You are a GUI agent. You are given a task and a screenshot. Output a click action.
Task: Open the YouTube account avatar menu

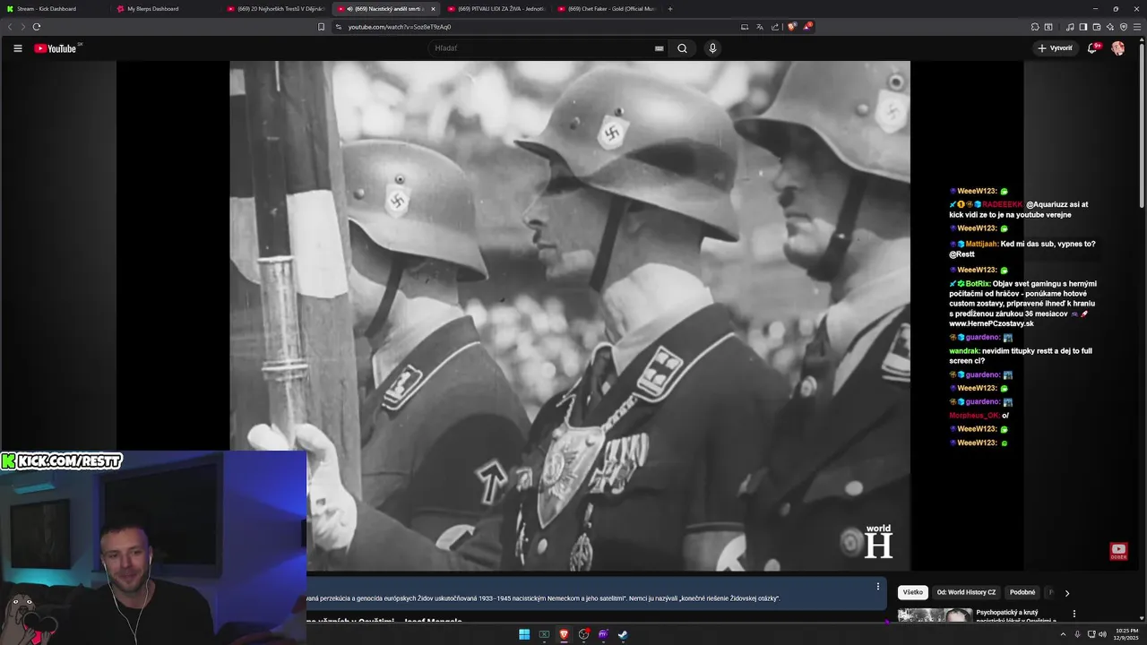pos(1118,48)
